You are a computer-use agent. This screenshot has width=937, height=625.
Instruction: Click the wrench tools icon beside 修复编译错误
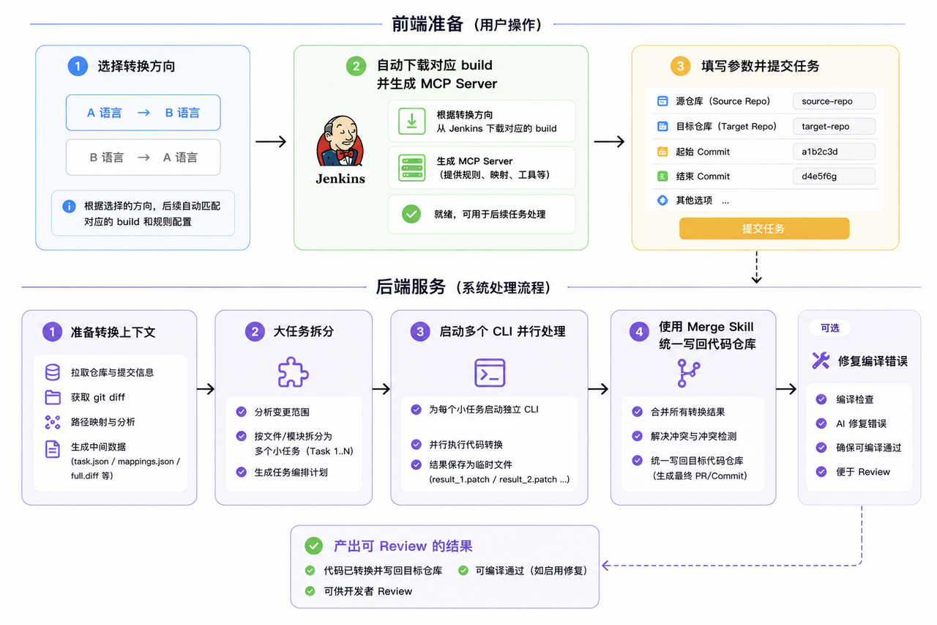click(x=821, y=360)
